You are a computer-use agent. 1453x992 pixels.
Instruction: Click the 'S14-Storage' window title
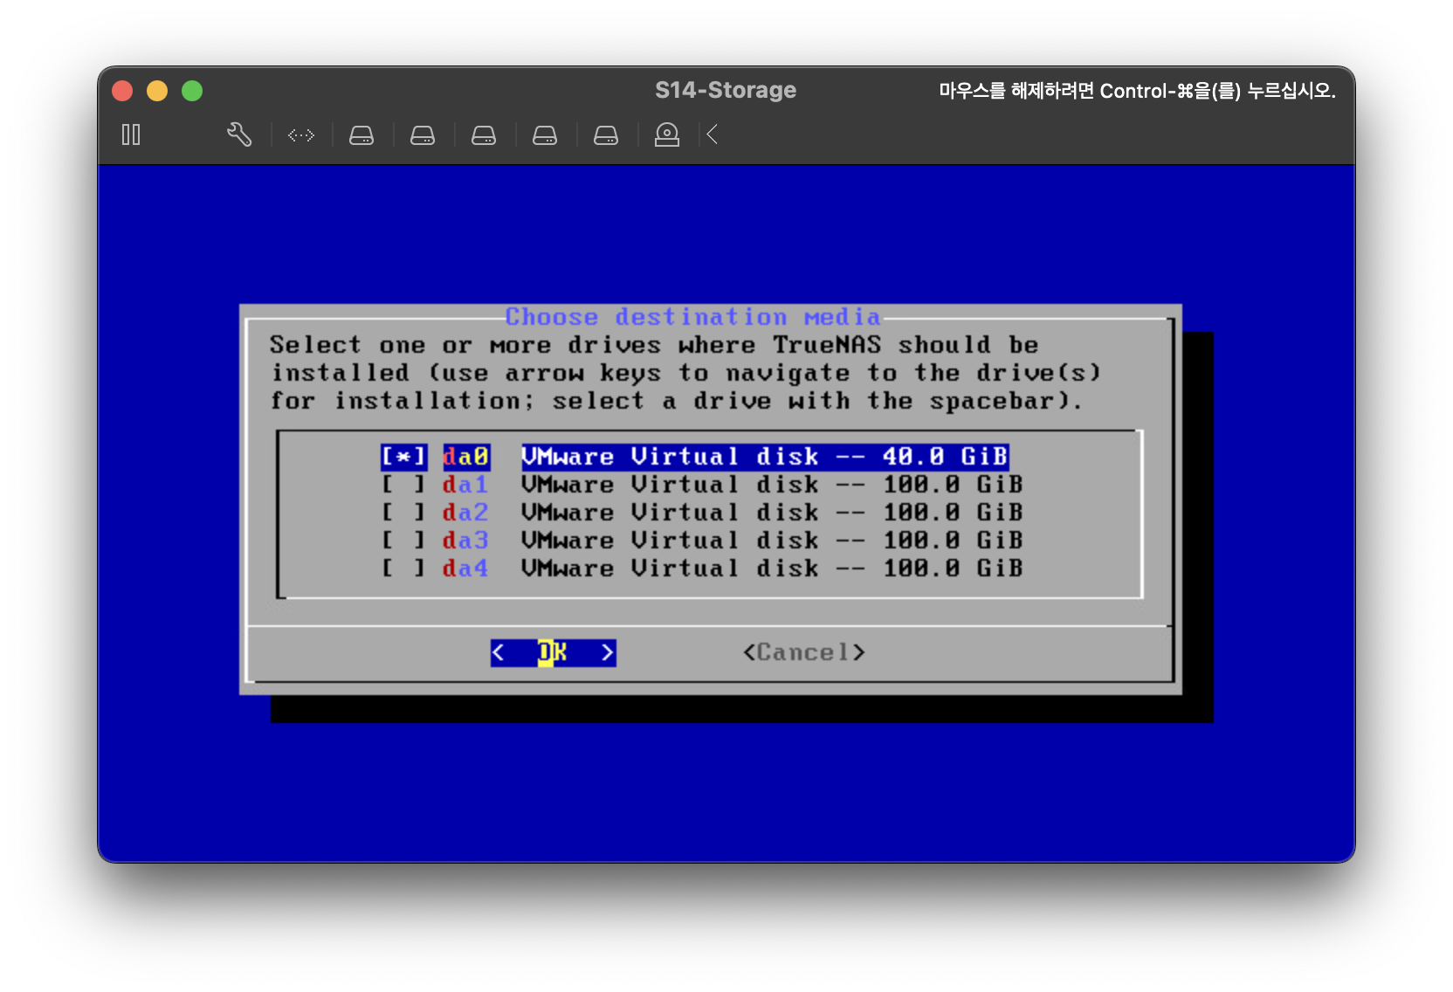(726, 90)
